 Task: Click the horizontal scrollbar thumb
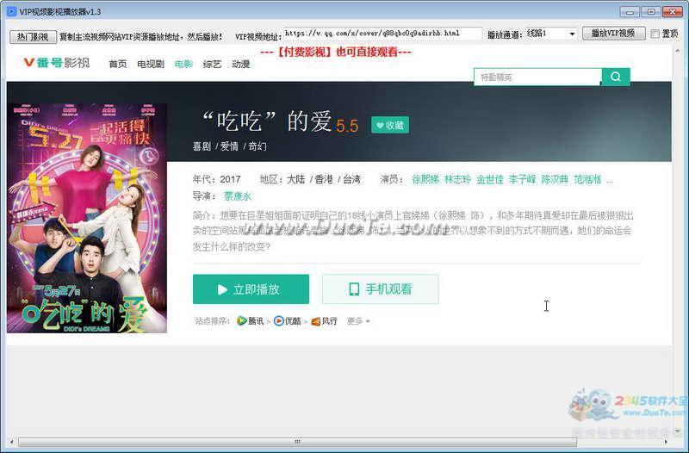tap(297, 442)
